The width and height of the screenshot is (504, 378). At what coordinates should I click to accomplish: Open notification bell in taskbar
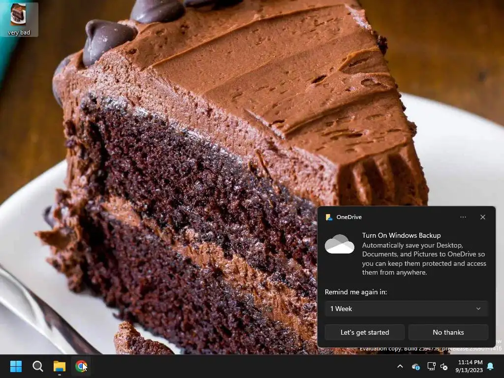[x=491, y=366]
